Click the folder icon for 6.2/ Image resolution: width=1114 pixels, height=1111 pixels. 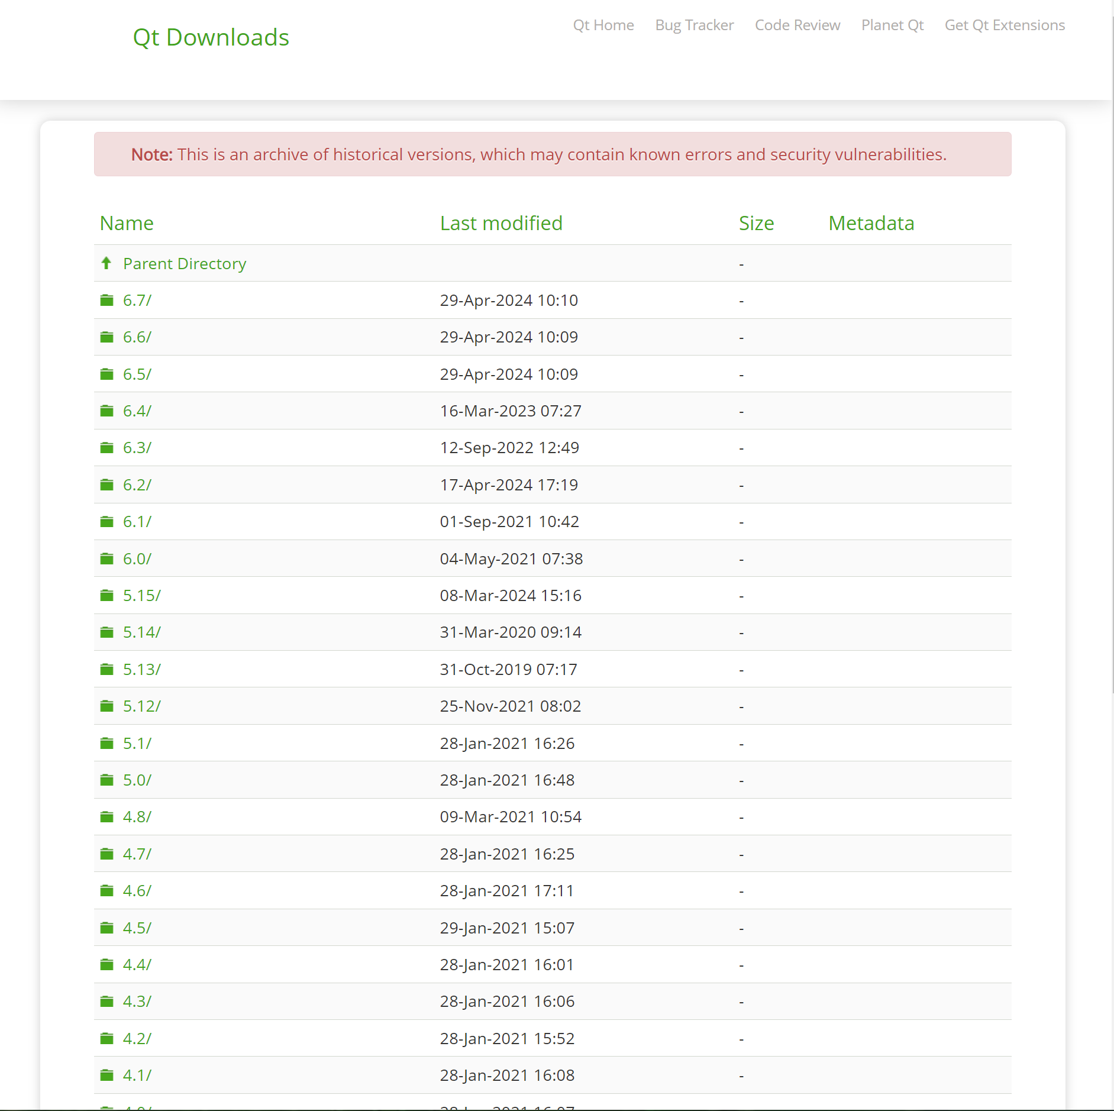[106, 485]
